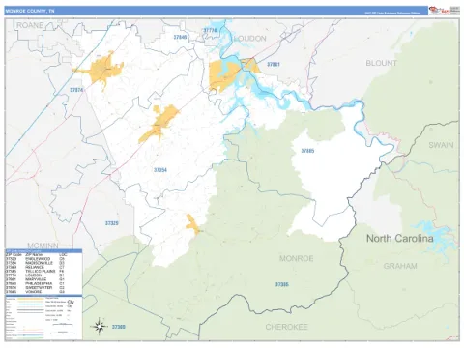Screen dimensions: 464x348
Task: Click the North Carolina state label
Action: (x=400, y=239)
